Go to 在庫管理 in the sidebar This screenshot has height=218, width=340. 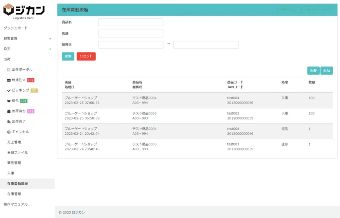click(14, 194)
